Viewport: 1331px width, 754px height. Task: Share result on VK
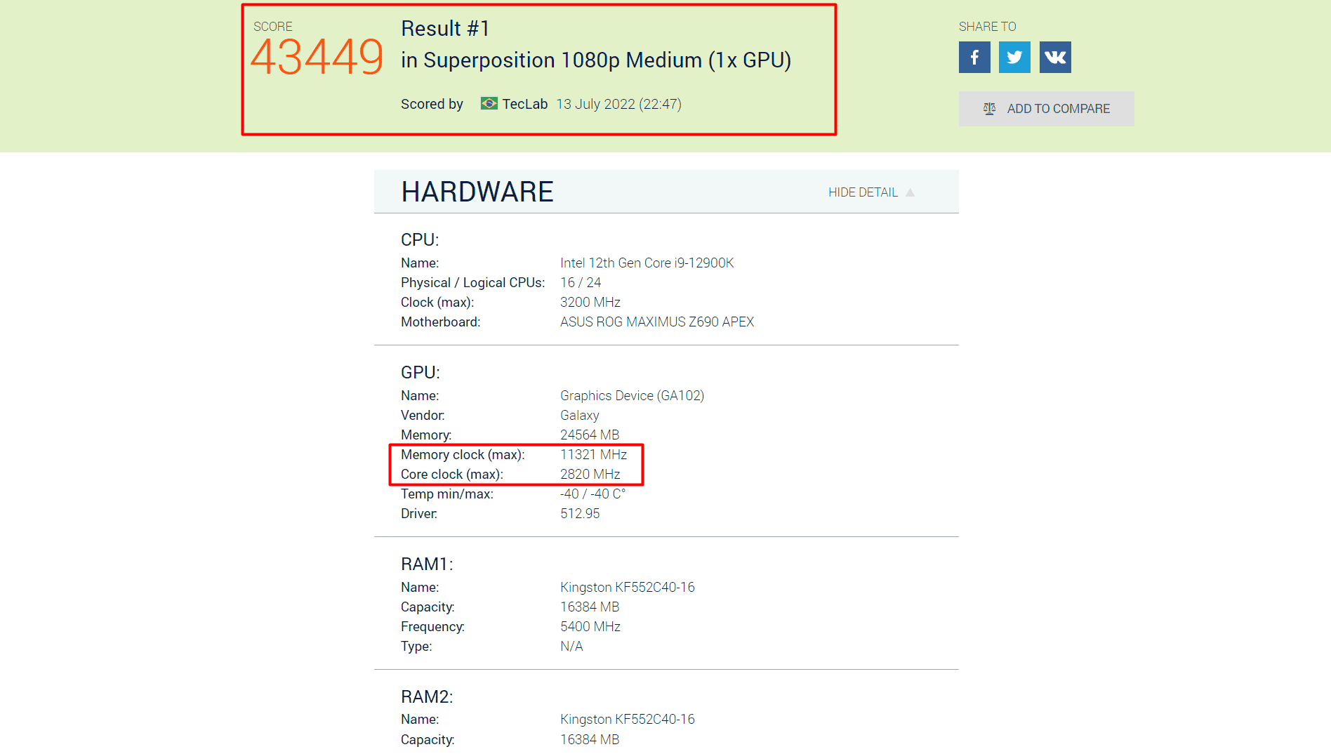click(x=1055, y=58)
